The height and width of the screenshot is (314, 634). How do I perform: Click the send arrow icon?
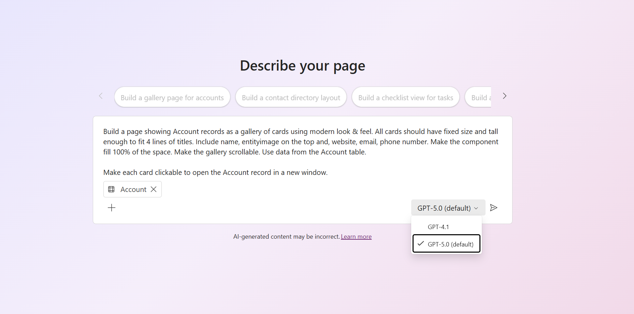[493, 208]
